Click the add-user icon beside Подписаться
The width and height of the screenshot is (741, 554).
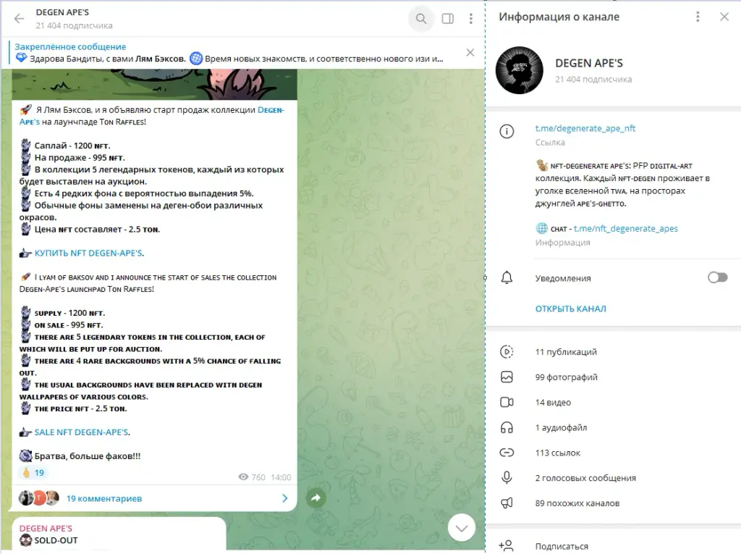coord(506,546)
